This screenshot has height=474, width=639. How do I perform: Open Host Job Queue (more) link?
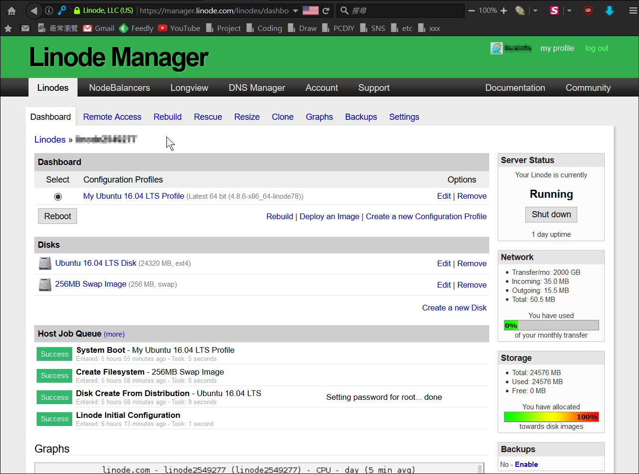click(114, 334)
